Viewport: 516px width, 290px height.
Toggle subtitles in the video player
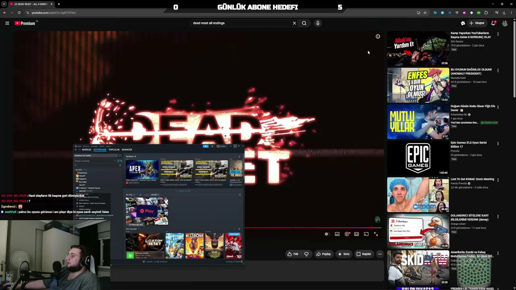click(x=337, y=234)
